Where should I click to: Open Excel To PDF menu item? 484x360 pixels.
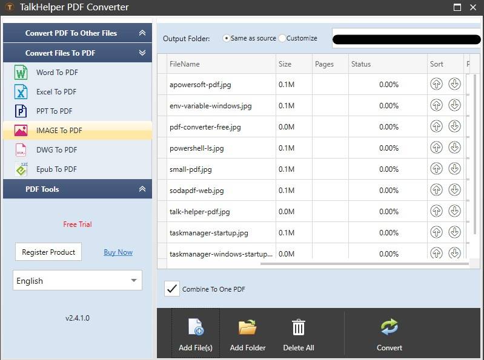tap(78, 92)
